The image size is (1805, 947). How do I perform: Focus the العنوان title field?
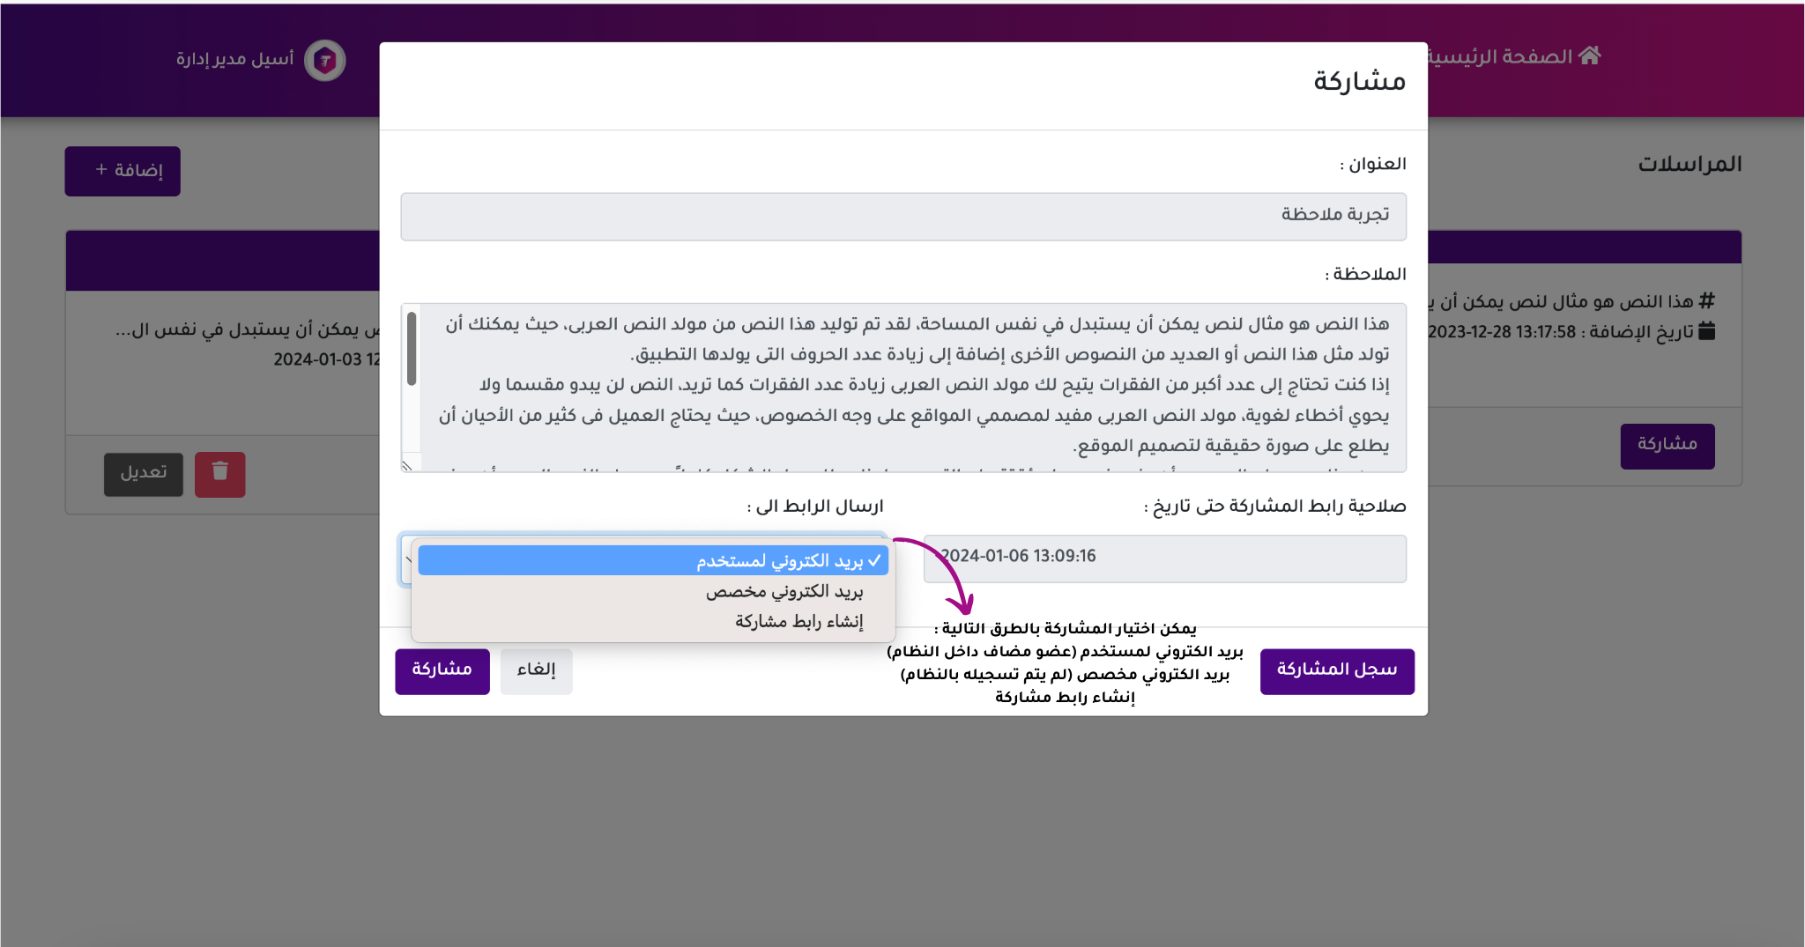[902, 216]
